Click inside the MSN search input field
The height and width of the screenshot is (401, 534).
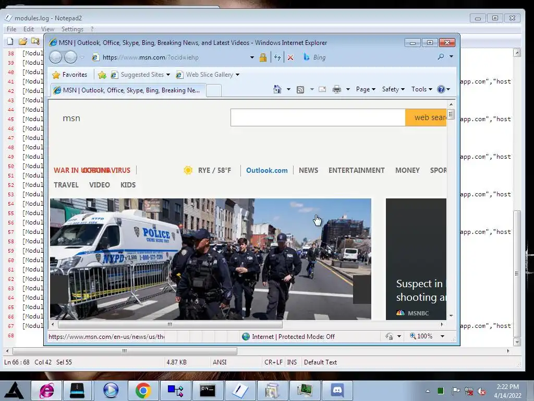318,117
